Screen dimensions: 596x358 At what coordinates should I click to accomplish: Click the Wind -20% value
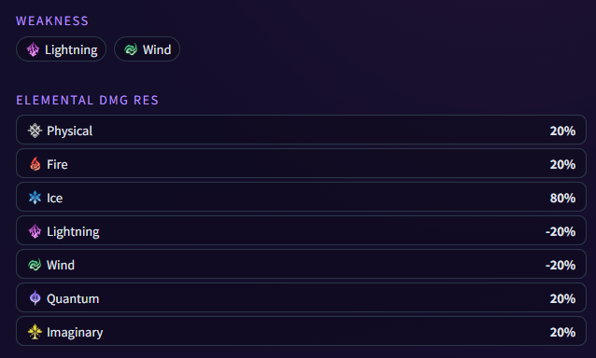561,265
